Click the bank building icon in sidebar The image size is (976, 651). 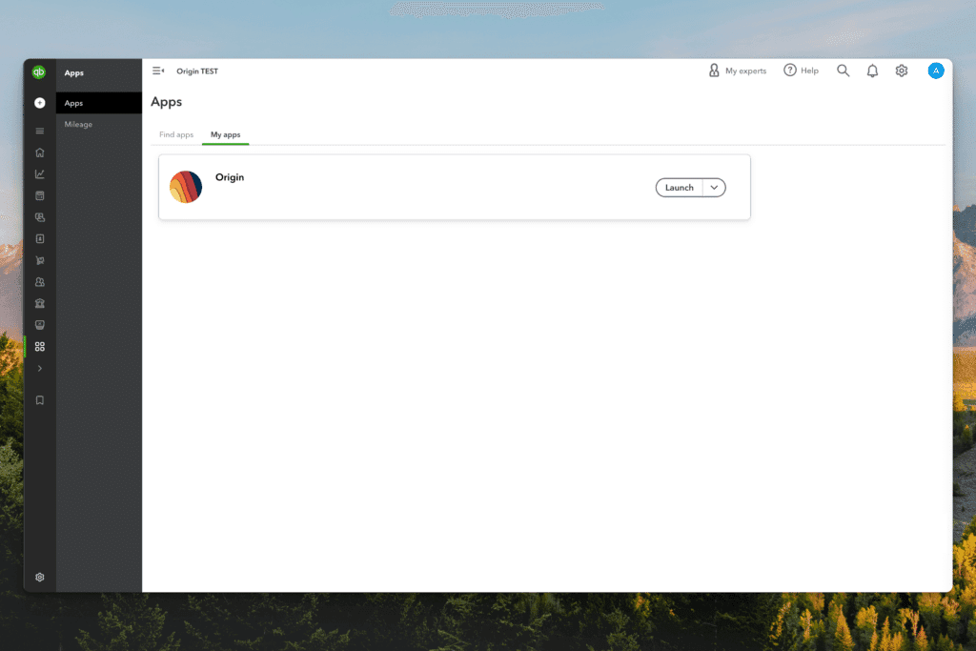pos(40,304)
